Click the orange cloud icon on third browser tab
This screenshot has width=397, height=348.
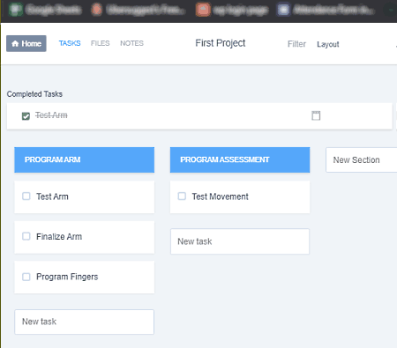(203, 10)
